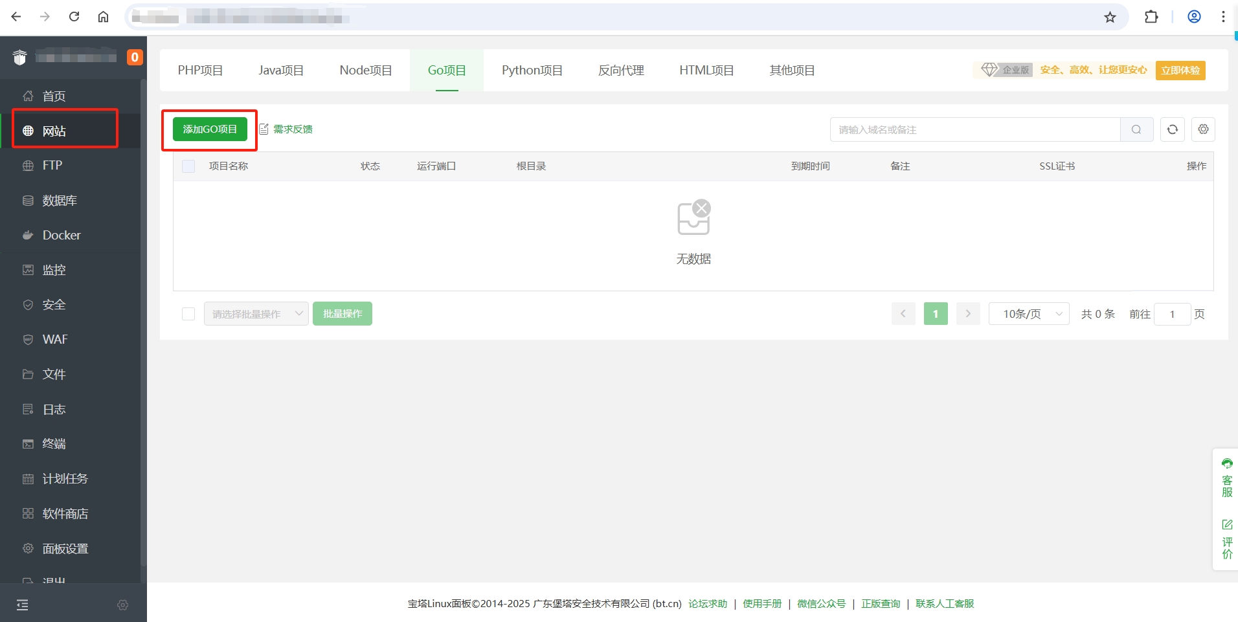Viewport: 1238px width, 622px height.
Task: Open the 需求反馈 link
Action: tap(292, 129)
